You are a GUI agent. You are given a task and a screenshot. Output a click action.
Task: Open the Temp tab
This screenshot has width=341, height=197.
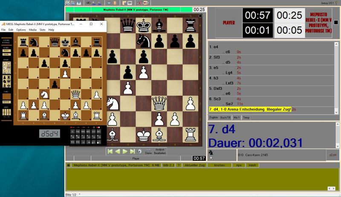pos(246,117)
